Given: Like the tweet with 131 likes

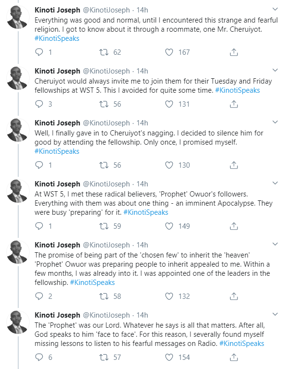Looking at the screenshot, I should 169,104.
